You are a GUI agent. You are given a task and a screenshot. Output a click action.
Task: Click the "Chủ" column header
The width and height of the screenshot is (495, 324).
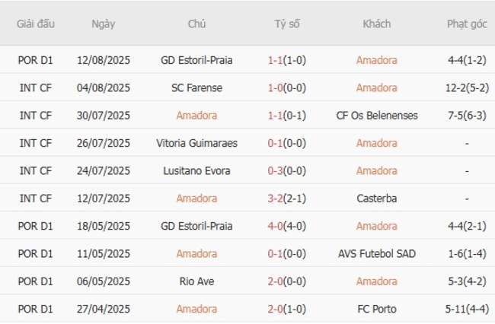pos(196,24)
